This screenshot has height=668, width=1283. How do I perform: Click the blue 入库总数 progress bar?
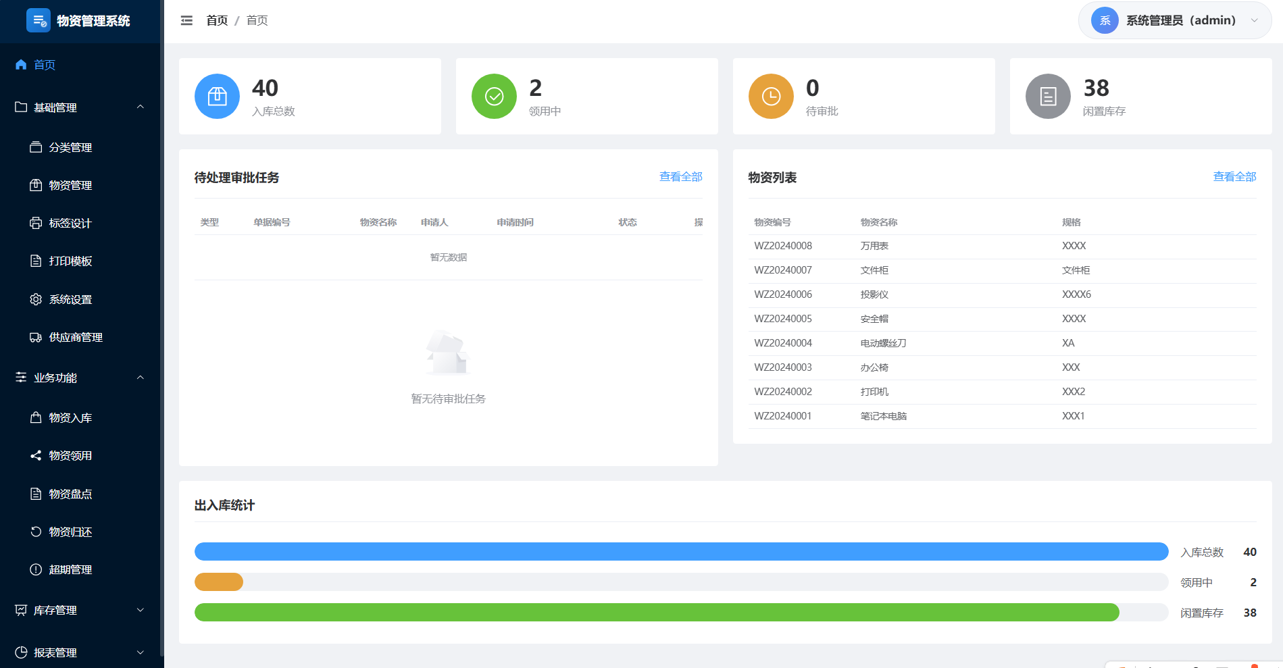pos(681,552)
